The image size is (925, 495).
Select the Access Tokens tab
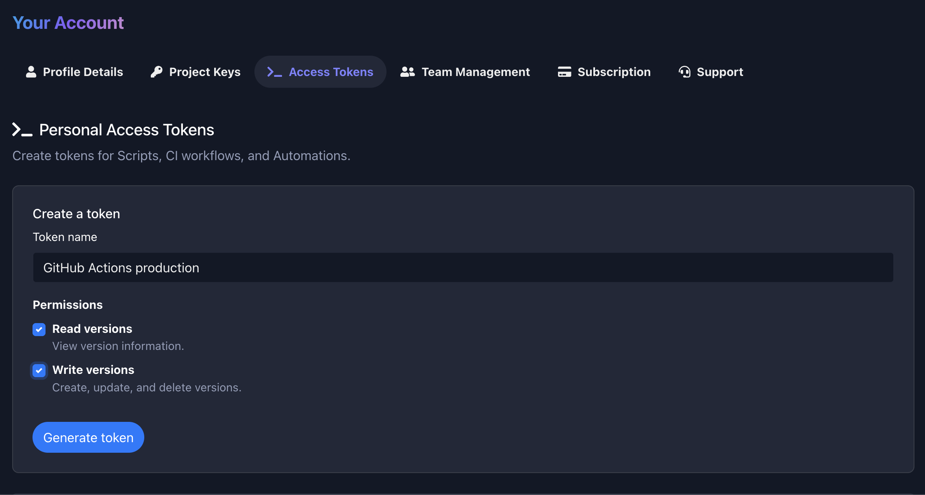point(320,72)
